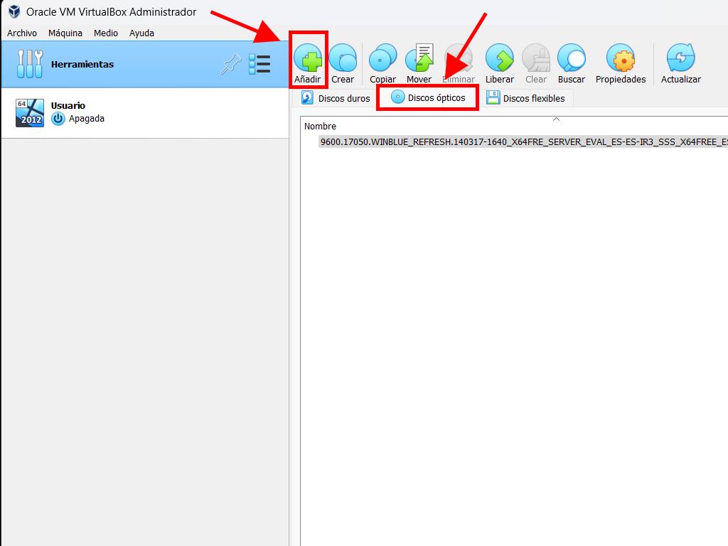Click the VirtualBox logo in title bar
Screen dimensions: 728x546
click(14, 11)
